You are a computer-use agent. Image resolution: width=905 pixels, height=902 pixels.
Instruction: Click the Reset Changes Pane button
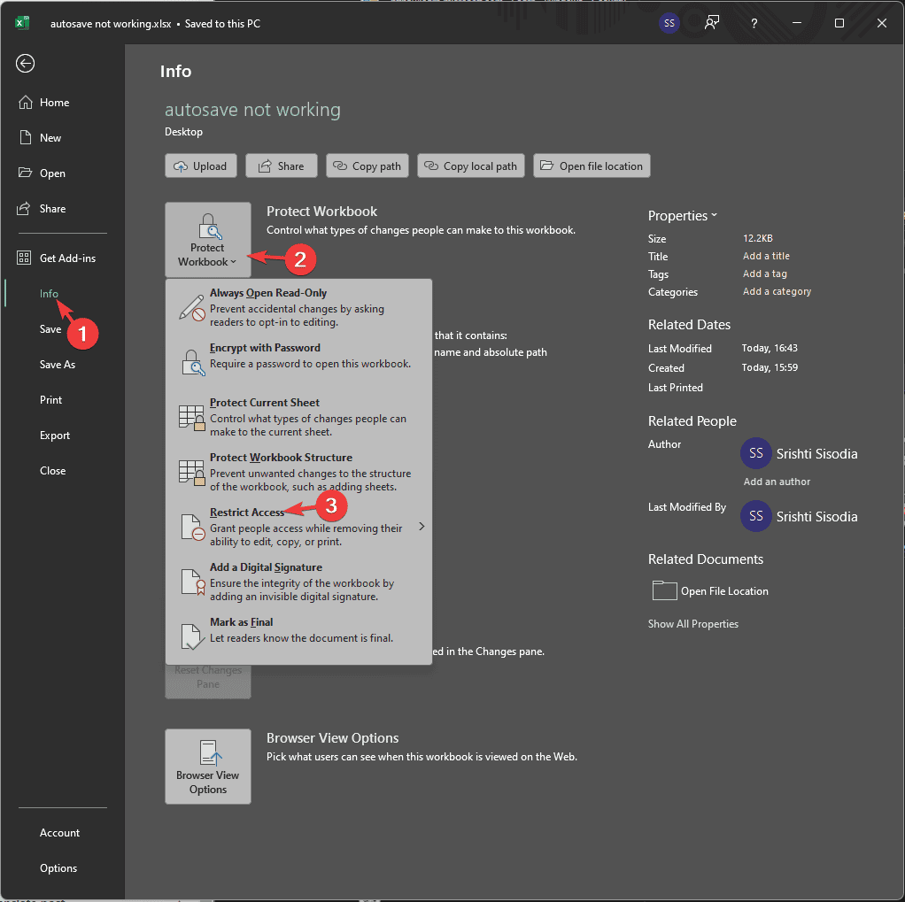pyautogui.click(x=208, y=681)
